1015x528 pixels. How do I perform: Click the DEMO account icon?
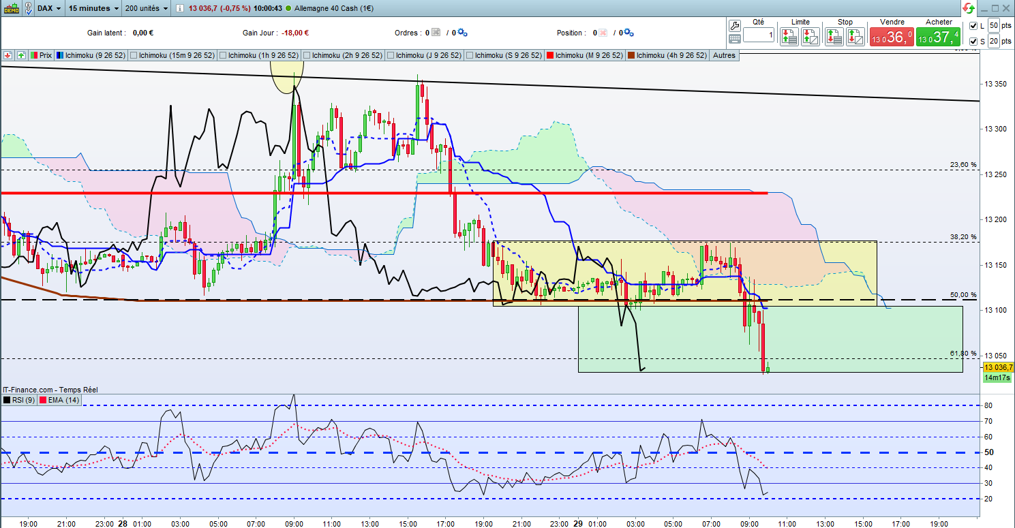10,9
